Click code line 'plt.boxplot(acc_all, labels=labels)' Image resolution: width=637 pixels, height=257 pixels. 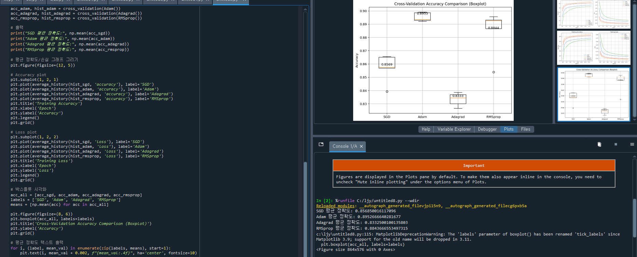[52, 219]
